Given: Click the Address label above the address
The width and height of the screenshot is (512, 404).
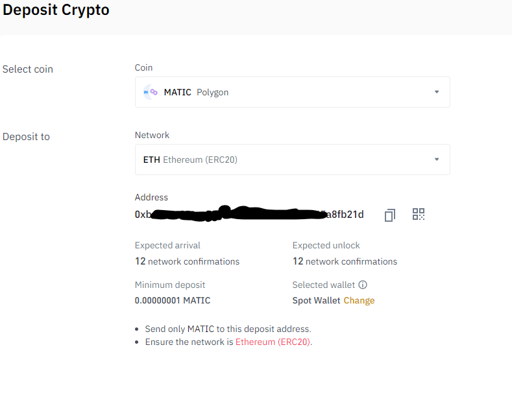Looking at the screenshot, I should (x=151, y=198).
